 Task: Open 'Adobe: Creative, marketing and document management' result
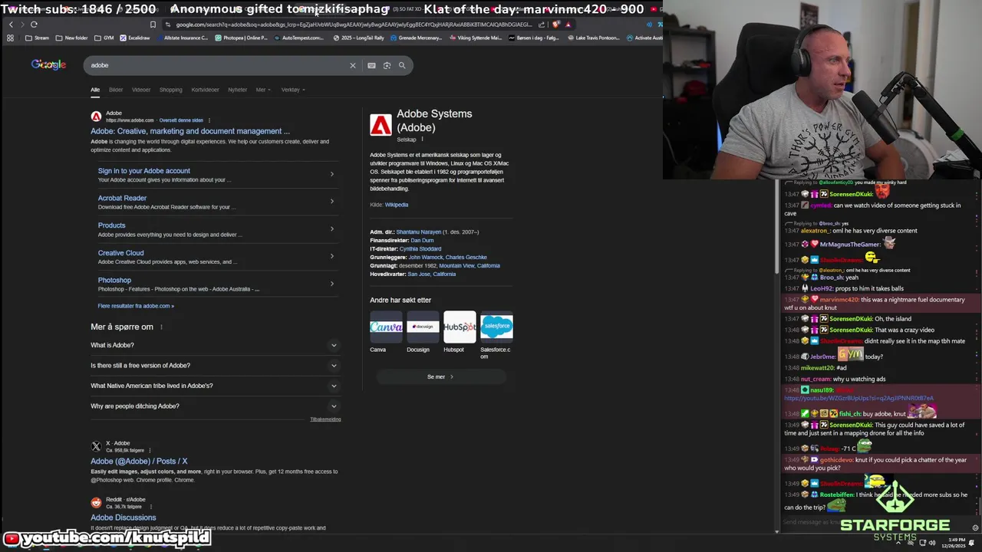click(x=190, y=131)
